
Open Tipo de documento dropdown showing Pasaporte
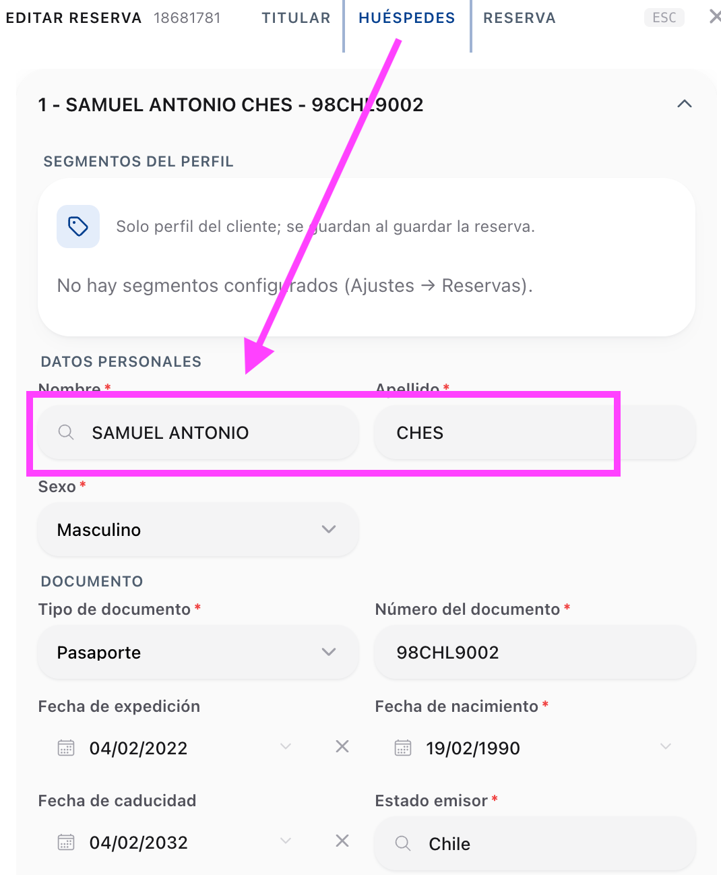(x=198, y=653)
